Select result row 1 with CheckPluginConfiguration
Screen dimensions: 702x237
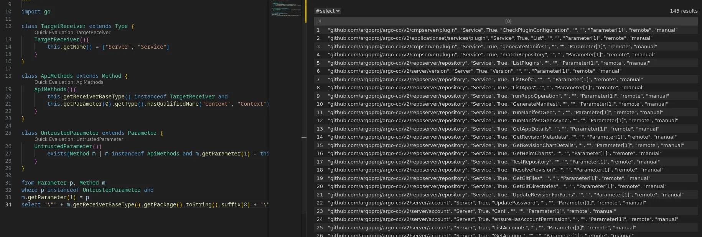(x=506, y=30)
